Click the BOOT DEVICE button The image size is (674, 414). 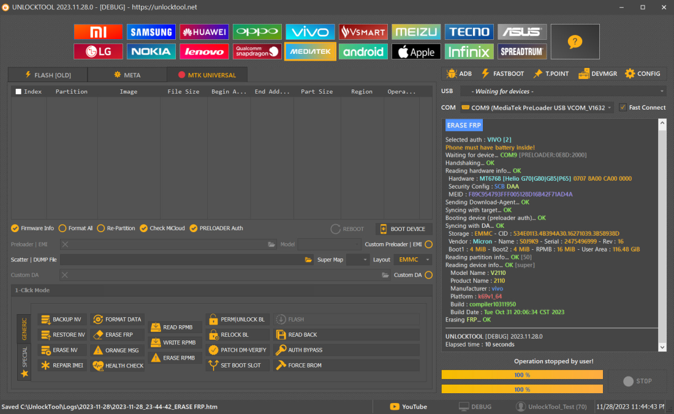[403, 229]
